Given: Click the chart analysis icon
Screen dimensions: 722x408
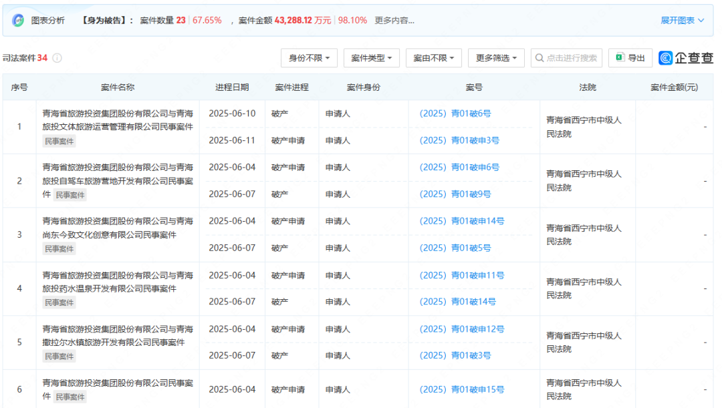Looking at the screenshot, I should click(x=18, y=21).
